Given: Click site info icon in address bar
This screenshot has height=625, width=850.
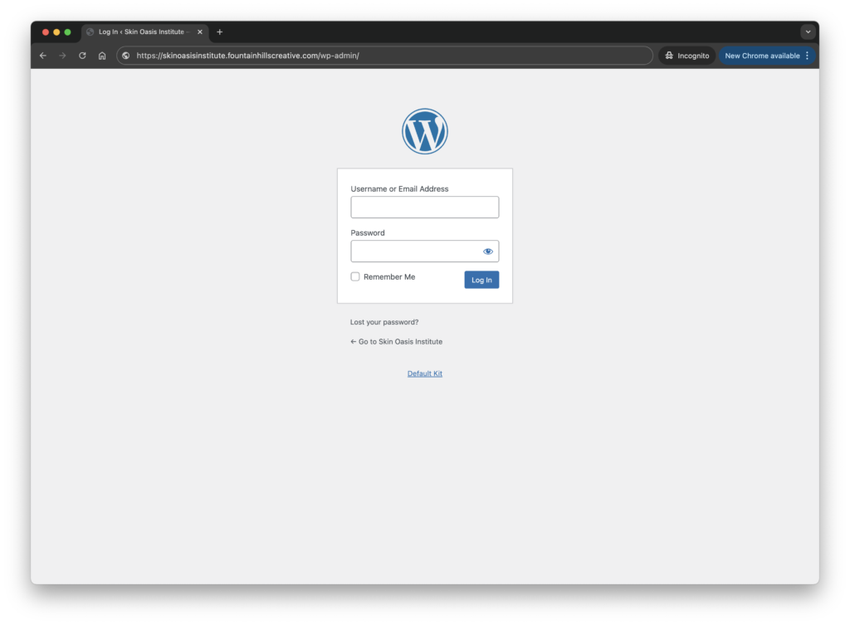Looking at the screenshot, I should tap(126, 56).
